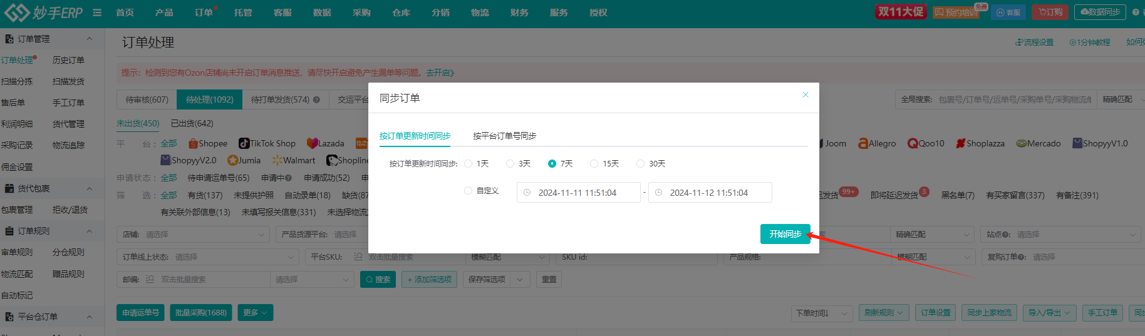Image resolution: width=1145 pixels, height=336 pixels.
Task: Open 历史订单 in the sidebar
Action: pyautogui.click(x=68, y=60)
